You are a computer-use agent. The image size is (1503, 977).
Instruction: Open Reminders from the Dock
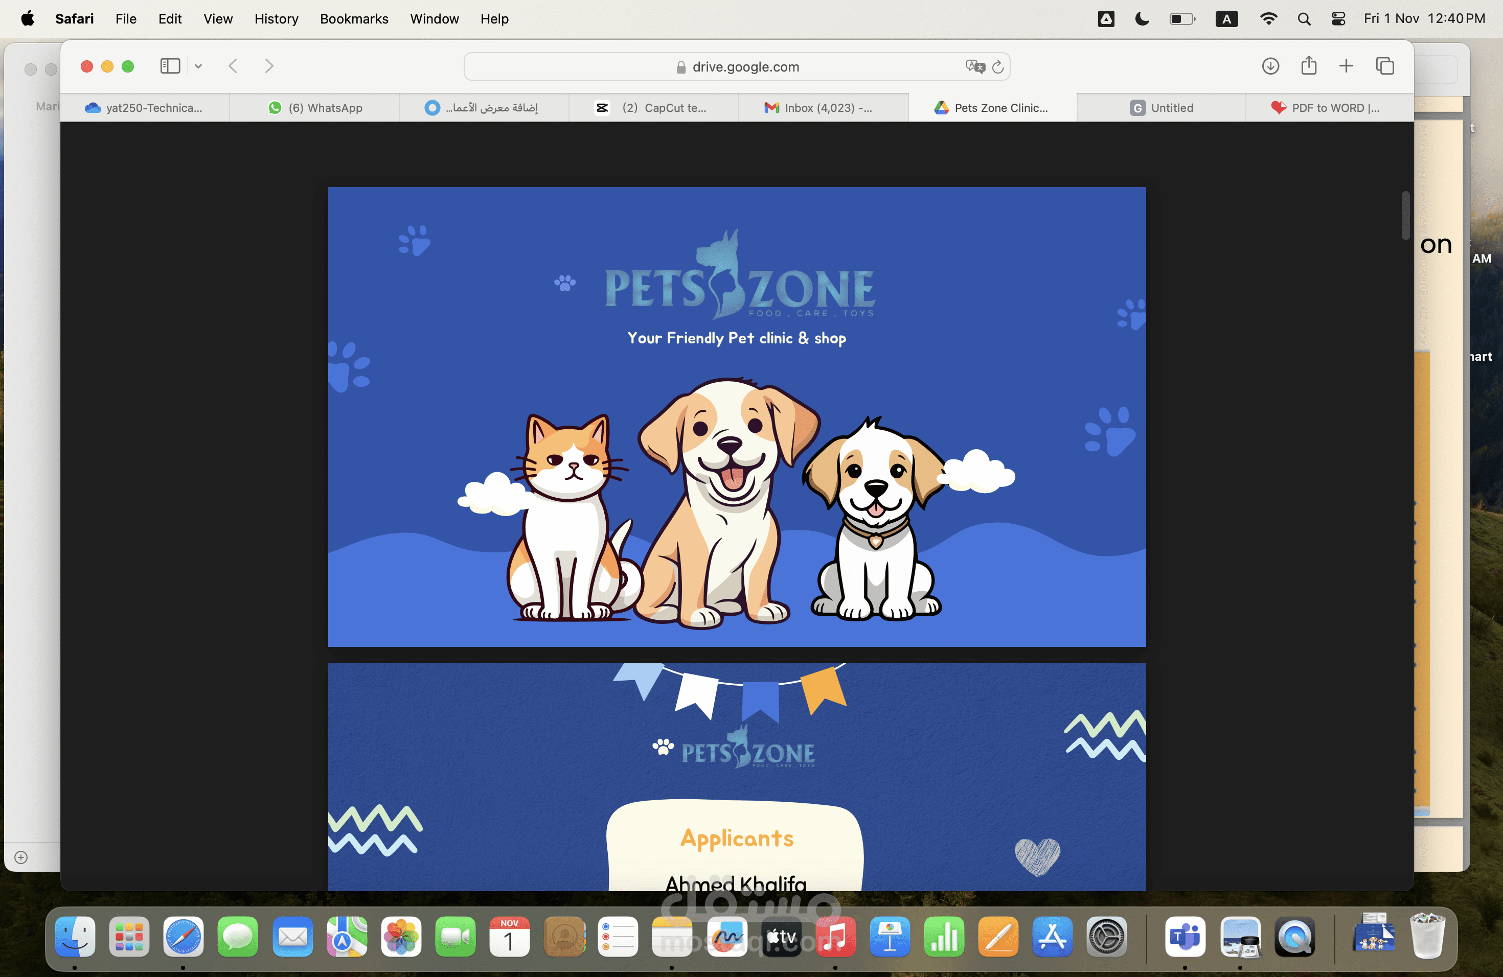tap(618, 937)
